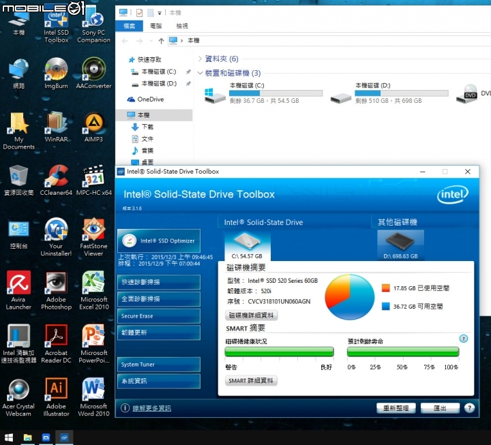The width and height of the screenshot is (491, 445).
Task: Launch Microsoft PowerPoint desktop shortcut
Action: coord(93,344)
